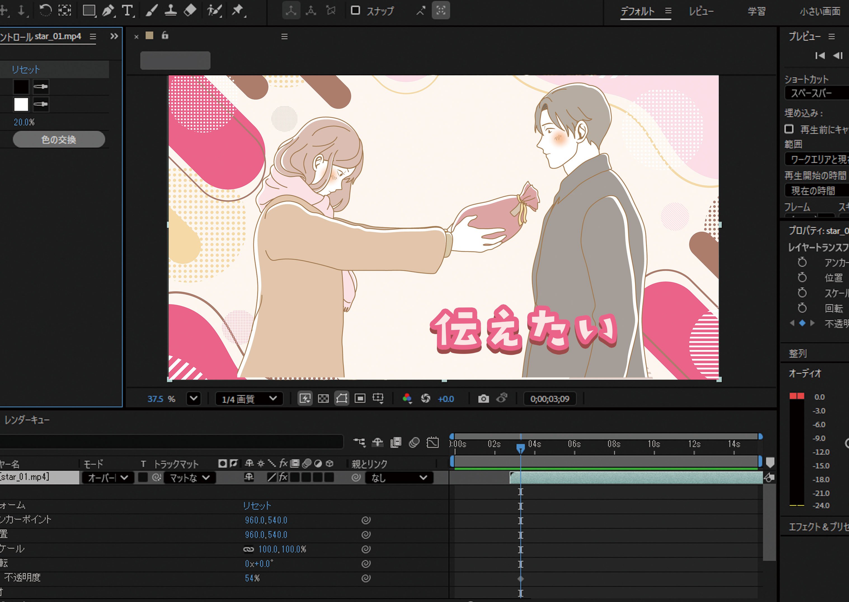Viewport: 849px width, 602px height.
Task: Toggle the transparency grid icon
Action: 323,399
